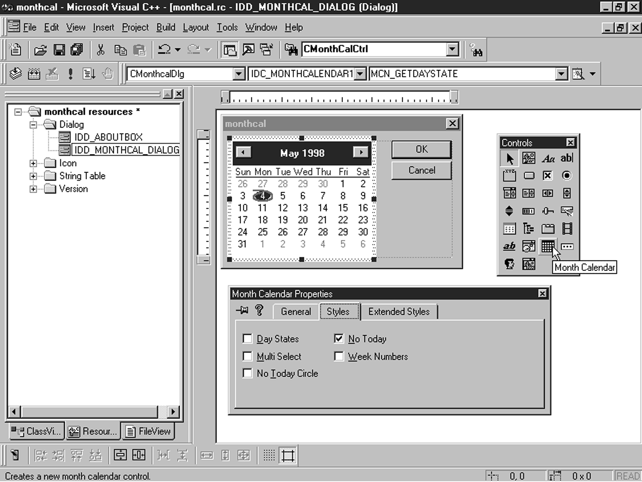Disable the No Today checkbox
The image size is (642, 482).
(x=339, y=338)
